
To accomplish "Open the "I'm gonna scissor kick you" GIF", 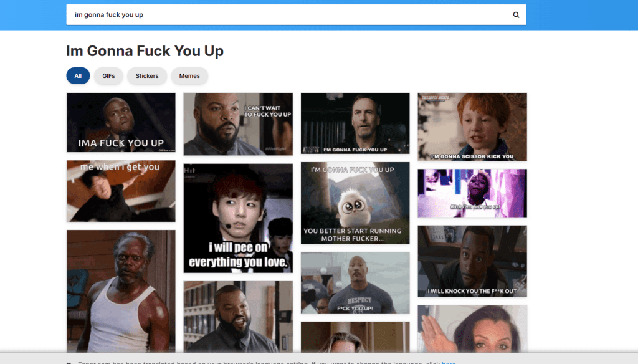I will [x=472, y=127].
